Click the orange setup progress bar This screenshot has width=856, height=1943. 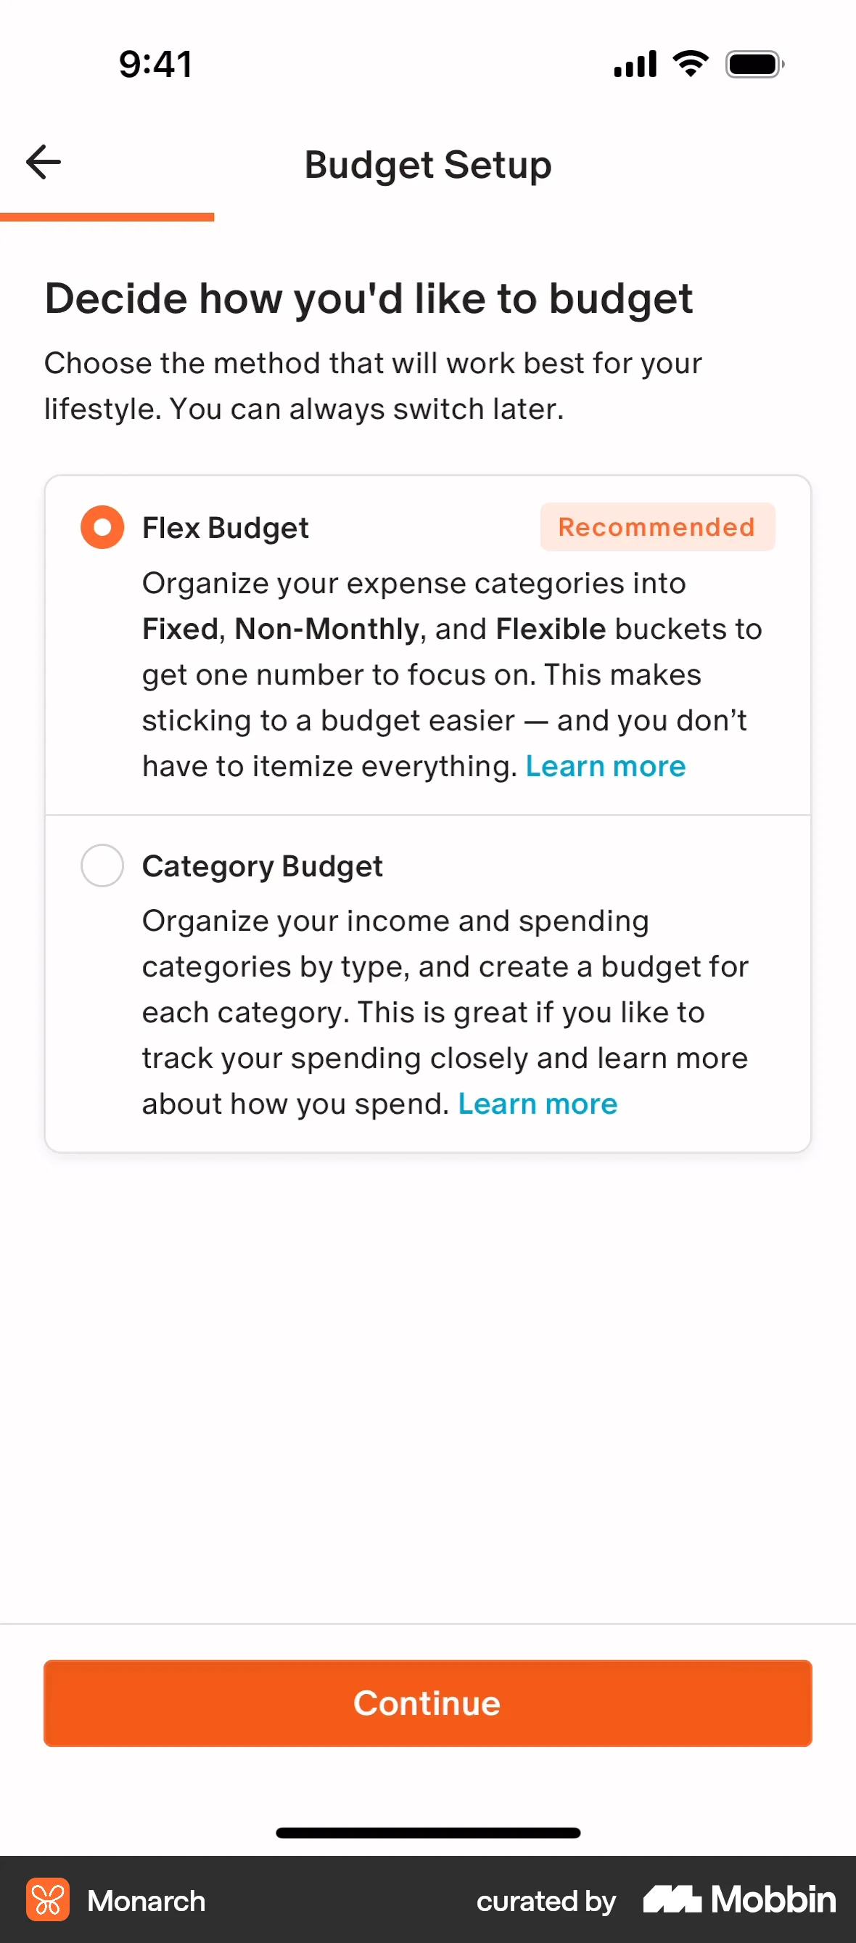pos(107,217)
